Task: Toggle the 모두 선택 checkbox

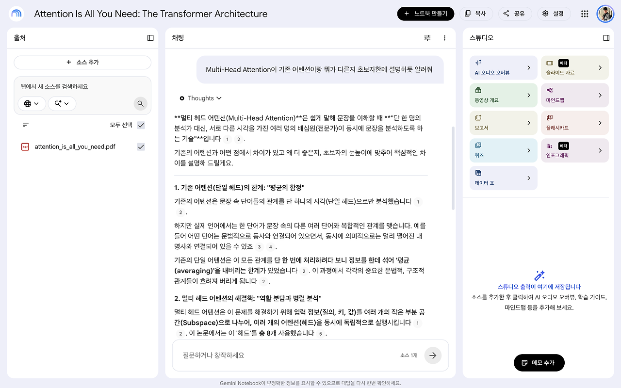Action: pos(141,125)
